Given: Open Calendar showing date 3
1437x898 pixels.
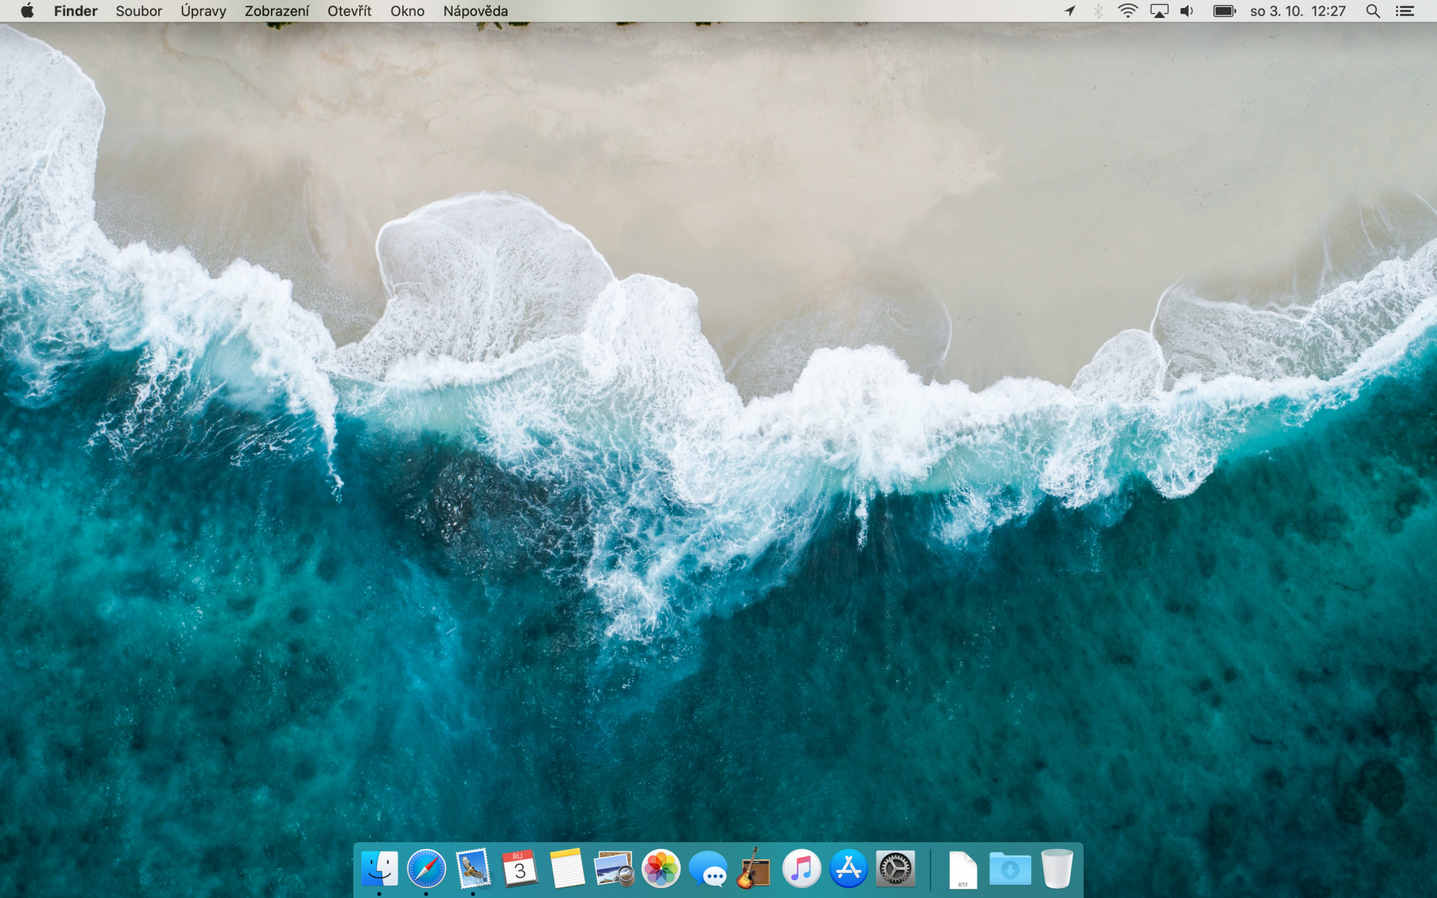Looking at the screenshot, I should [x=520, y=869].
